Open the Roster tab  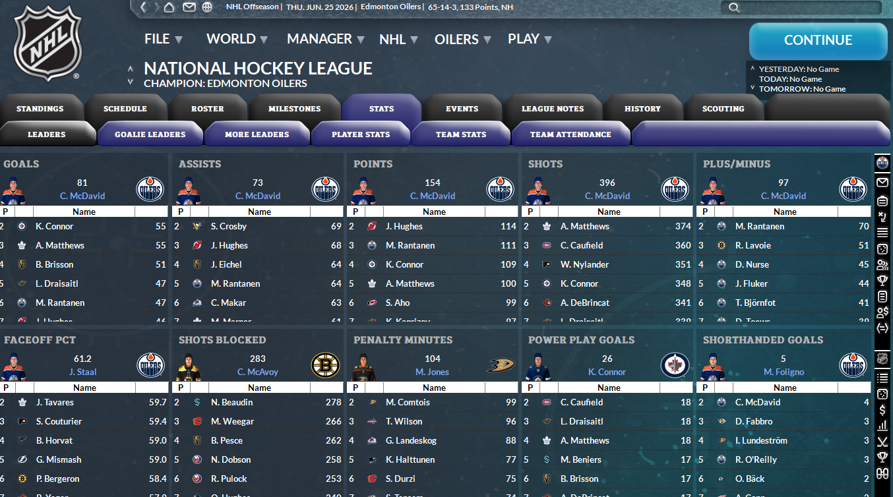208,109
